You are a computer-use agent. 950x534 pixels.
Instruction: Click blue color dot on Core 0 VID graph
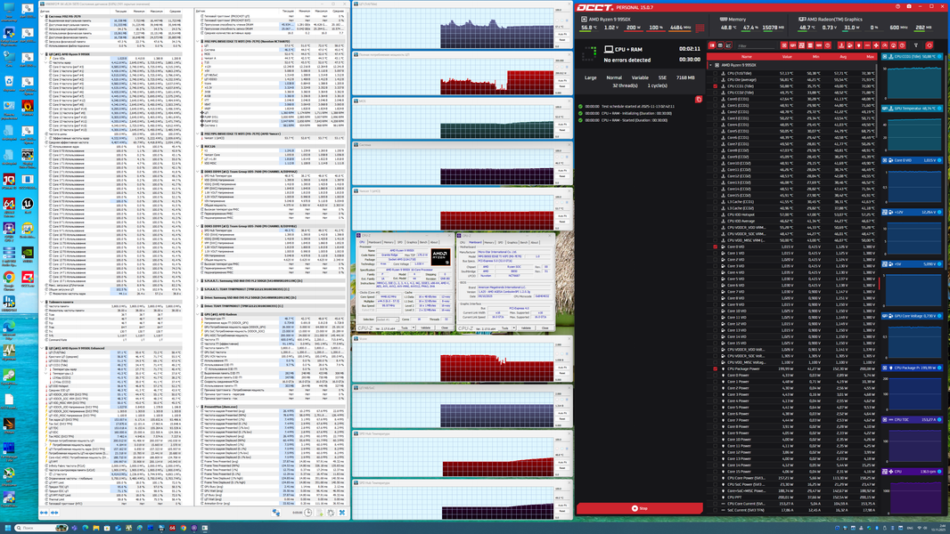(x=939, y=160)
